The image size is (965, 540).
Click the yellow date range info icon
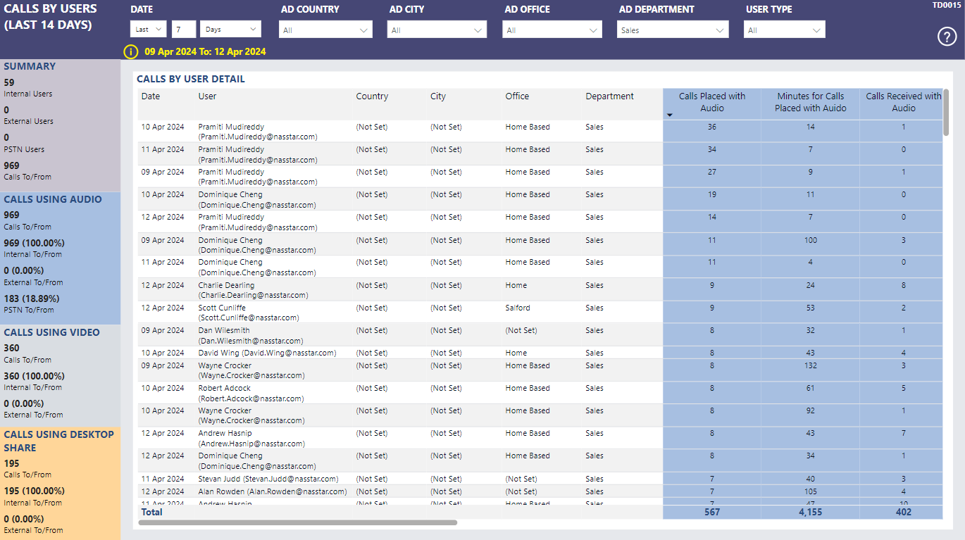coord(131,51)
